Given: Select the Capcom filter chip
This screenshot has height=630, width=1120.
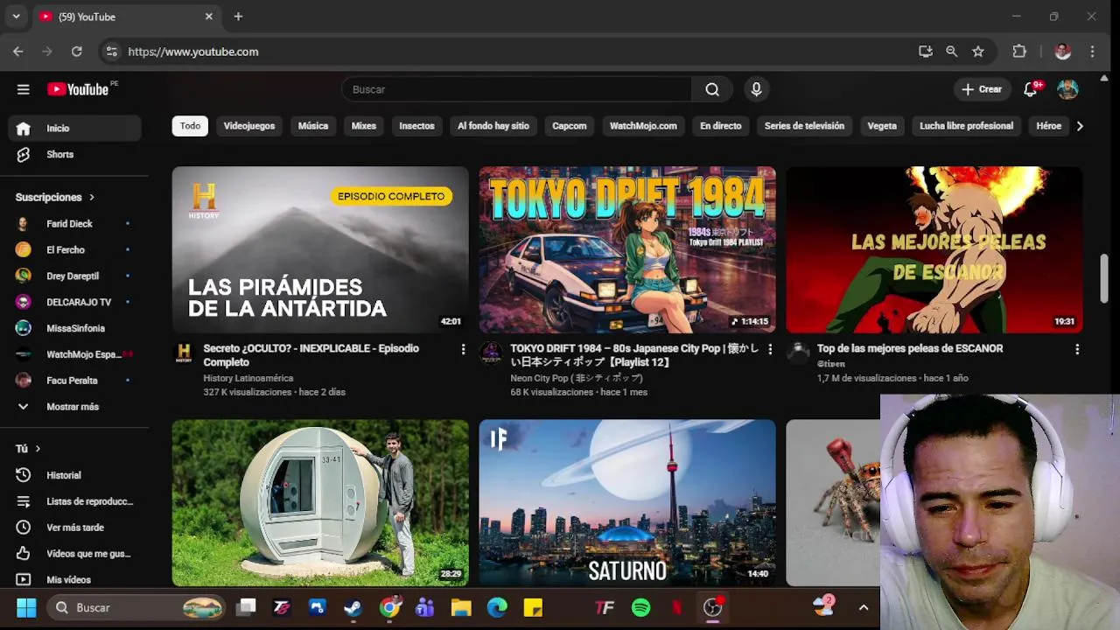Looking at the screenshot, I should click(x=569, y=126).
